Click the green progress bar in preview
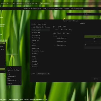Image resolution: width=101 pixels, height=101 pixels. 93,37
